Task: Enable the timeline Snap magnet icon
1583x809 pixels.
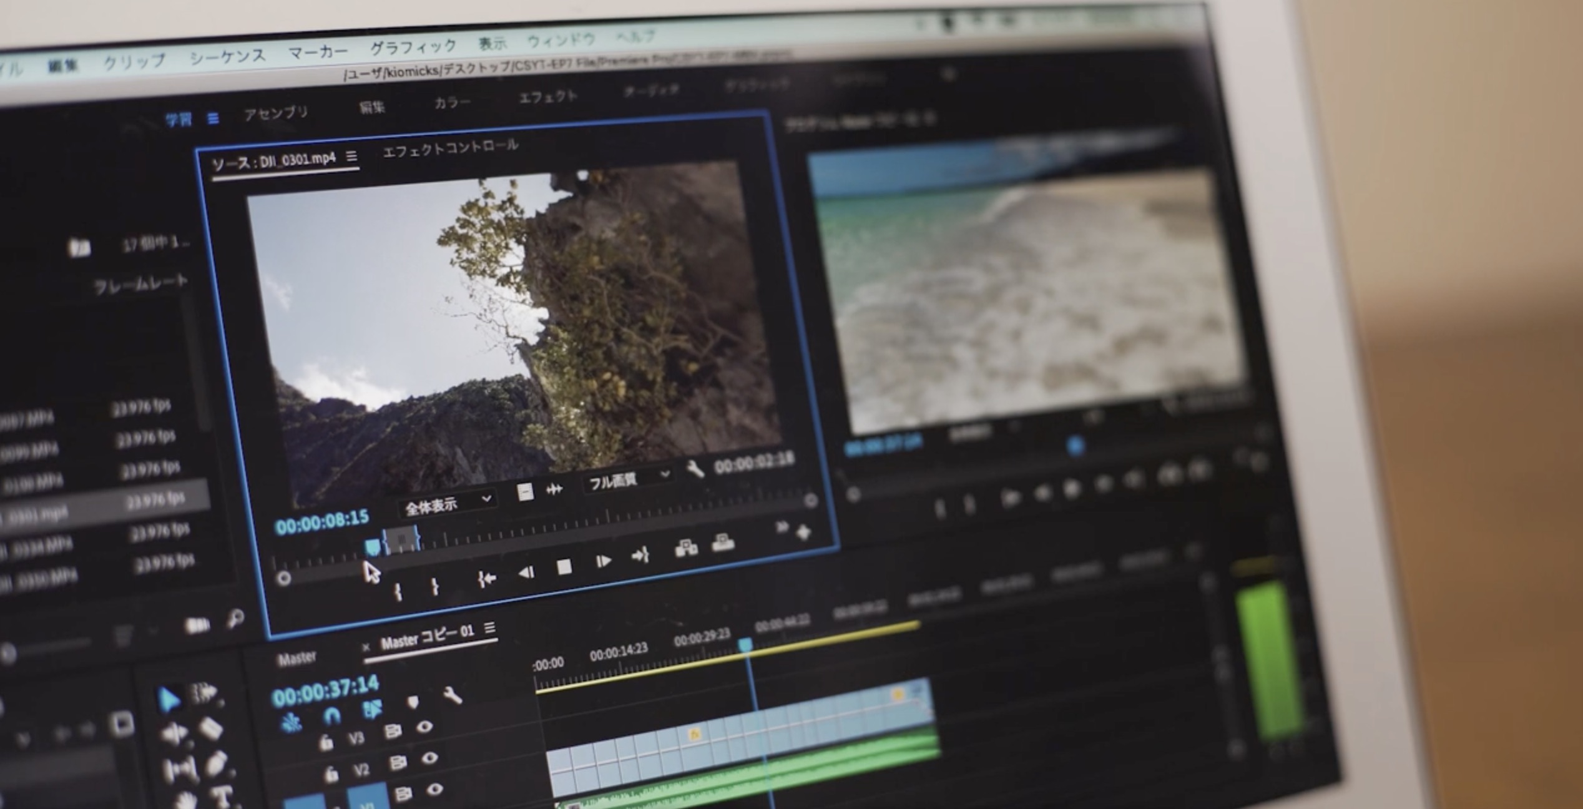Action: pyautogui.click(x=331, y=715)
